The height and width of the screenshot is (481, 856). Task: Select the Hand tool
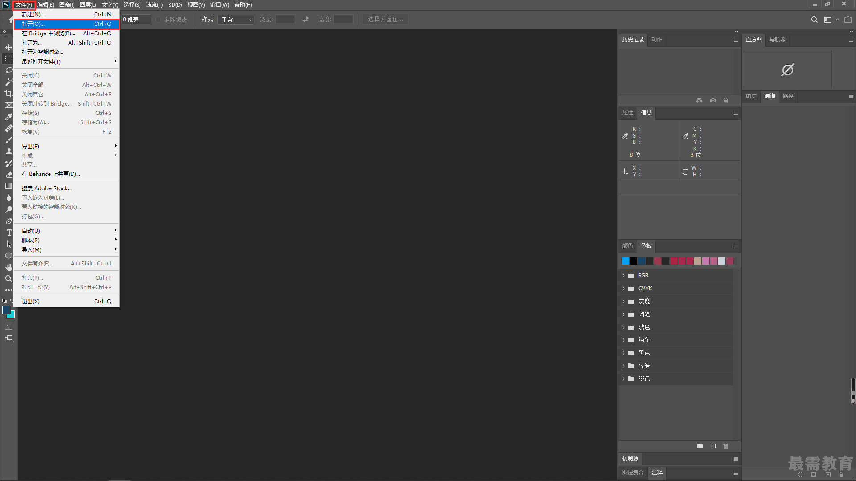8,267
